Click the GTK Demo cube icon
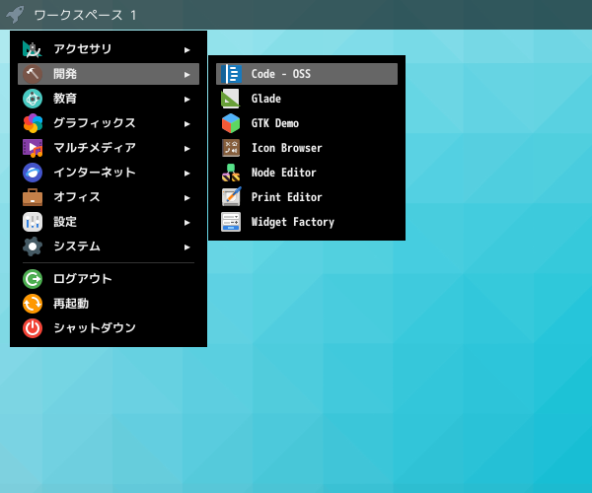 pos(231,123)
